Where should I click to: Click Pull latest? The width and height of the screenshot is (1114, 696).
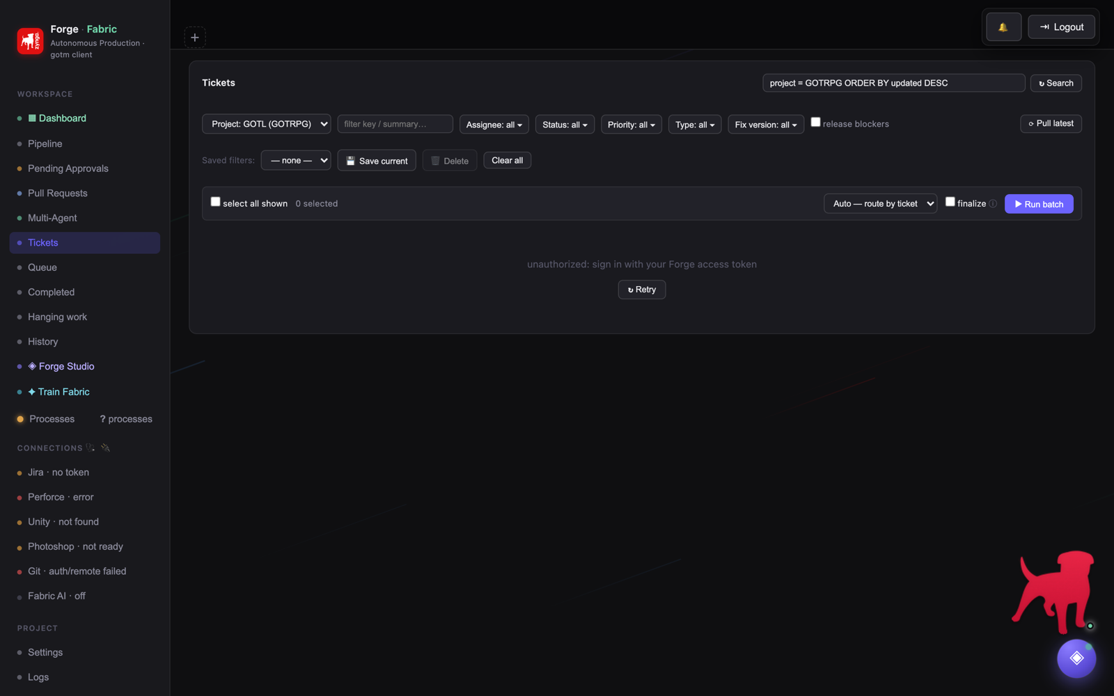point(1051,123)
